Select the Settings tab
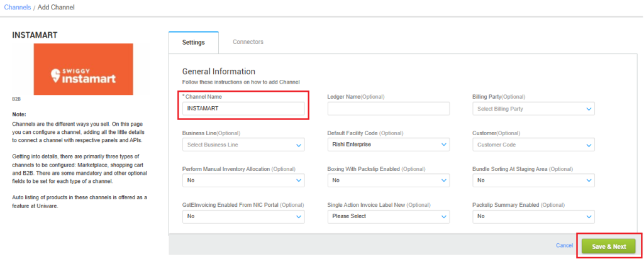 (193, 42)
